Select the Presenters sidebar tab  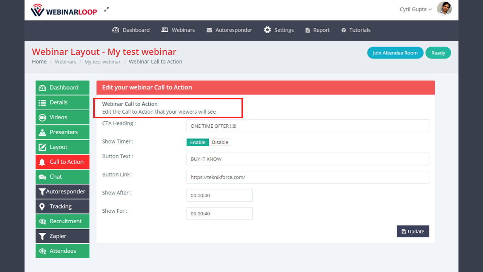(63, 132)
